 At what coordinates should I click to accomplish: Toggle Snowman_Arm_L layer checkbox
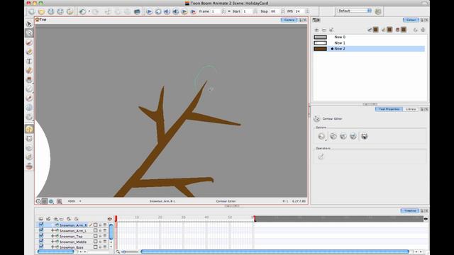click(x=41, y=230)
